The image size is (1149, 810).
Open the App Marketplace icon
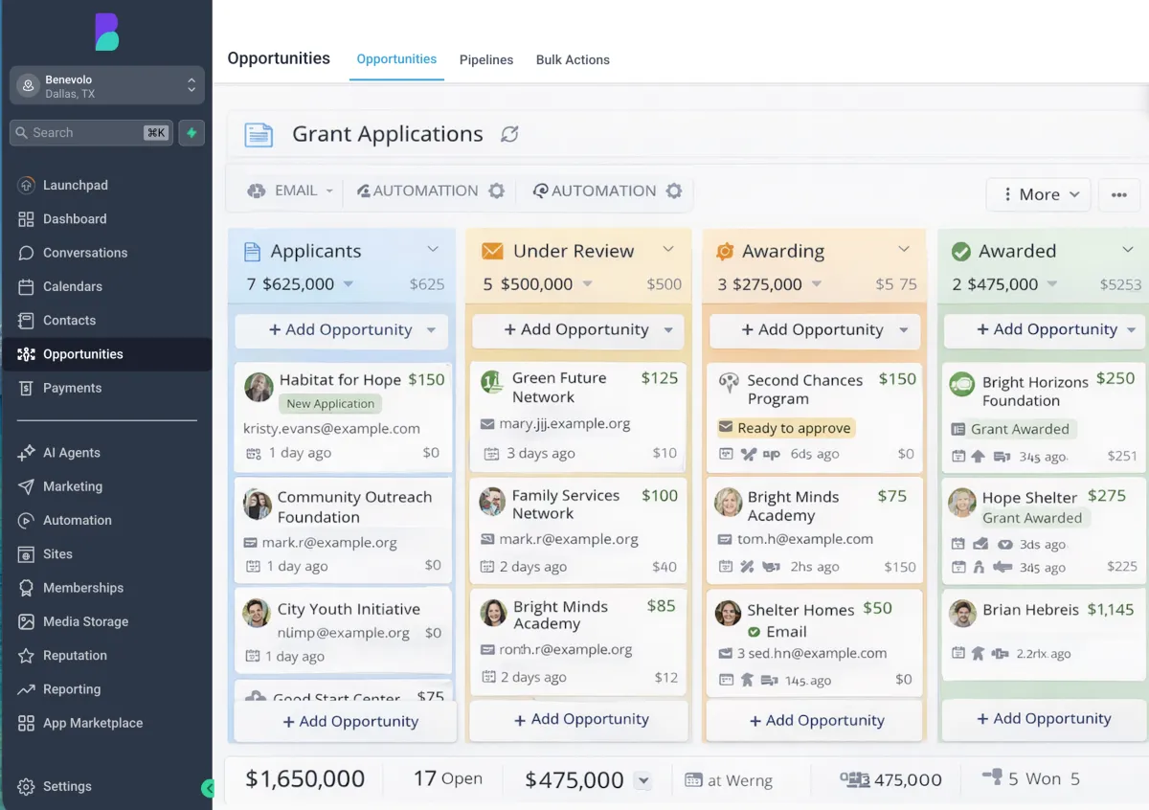(27, 723)
